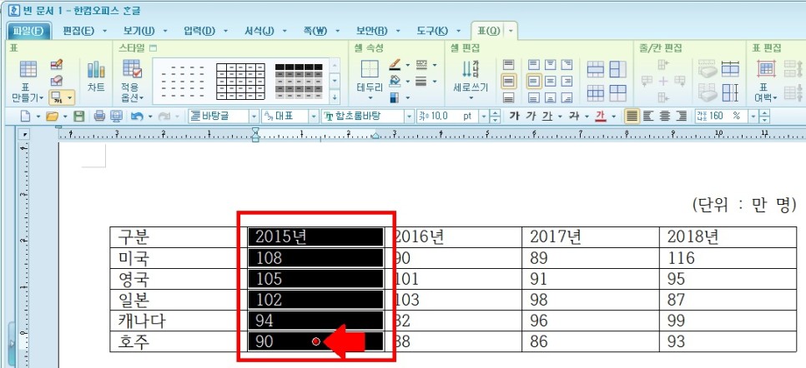806x368 pixels.
Task: Toggle vertical middle cell alignment
Action: 508,81
